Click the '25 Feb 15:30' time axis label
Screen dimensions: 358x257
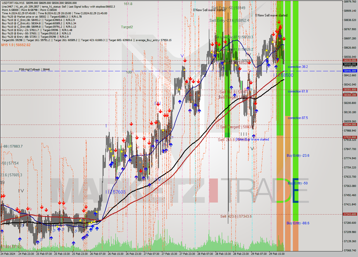(x=62, y=254)
